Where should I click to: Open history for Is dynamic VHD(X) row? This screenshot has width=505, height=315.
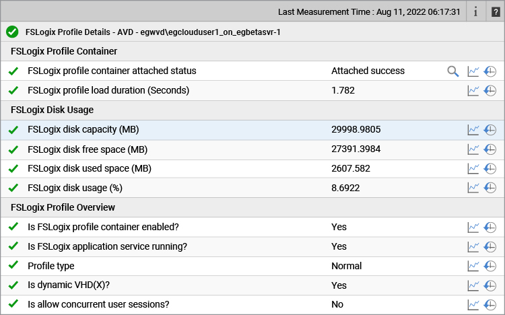(x=490, y=285)
